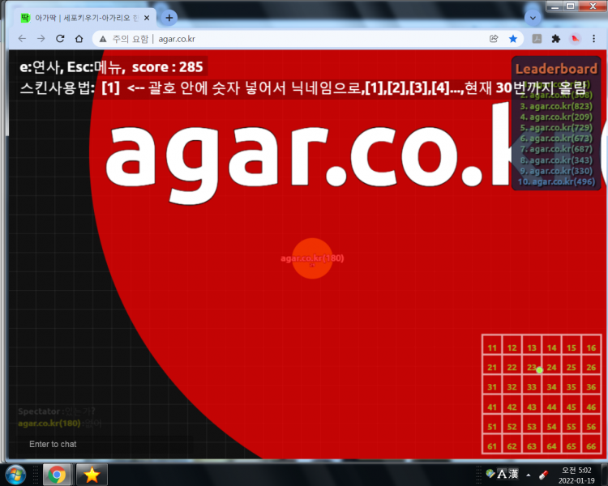
Task: Click minimap sector 35
Action: point(572,384)
